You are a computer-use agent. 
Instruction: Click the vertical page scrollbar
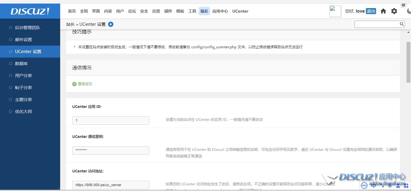tap(408, 62)
